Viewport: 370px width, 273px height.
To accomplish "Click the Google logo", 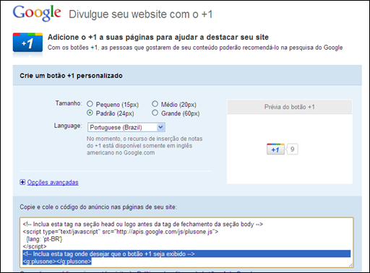I will [x=37, y=13].
